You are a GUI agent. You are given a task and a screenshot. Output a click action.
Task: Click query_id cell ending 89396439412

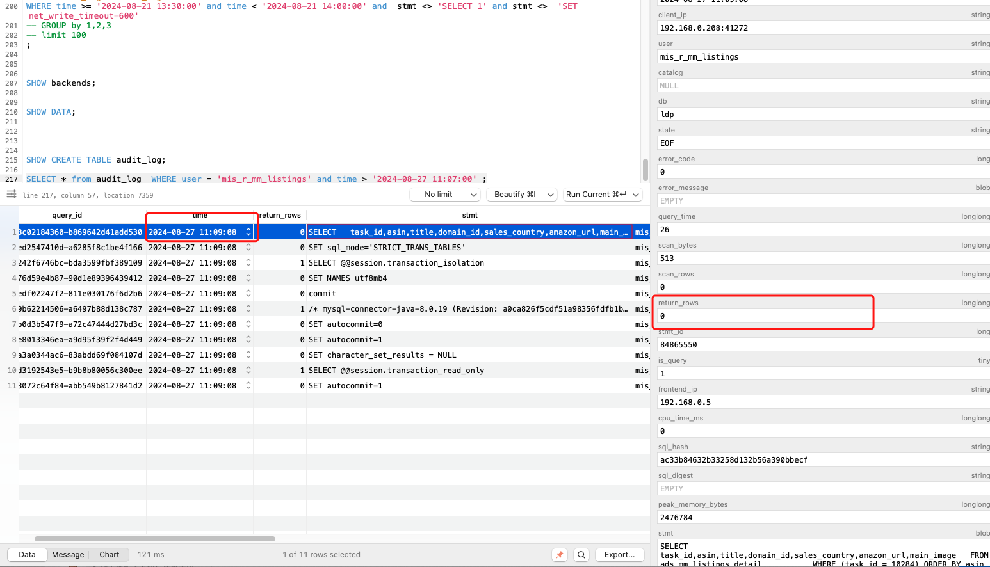[x=82, y=278]
